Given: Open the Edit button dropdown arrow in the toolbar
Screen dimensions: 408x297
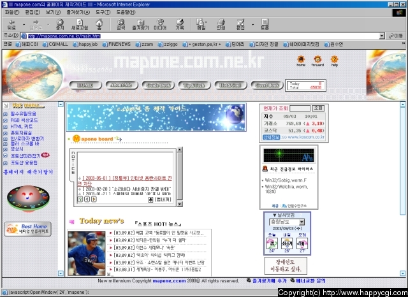Looking at the screenshot, I should pyautogui.click(x=252, y=25).
